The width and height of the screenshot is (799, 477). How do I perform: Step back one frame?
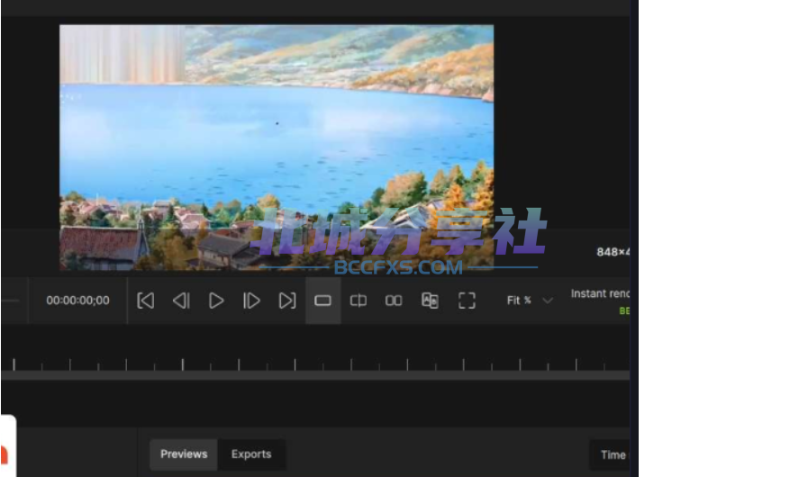point(181,301)
